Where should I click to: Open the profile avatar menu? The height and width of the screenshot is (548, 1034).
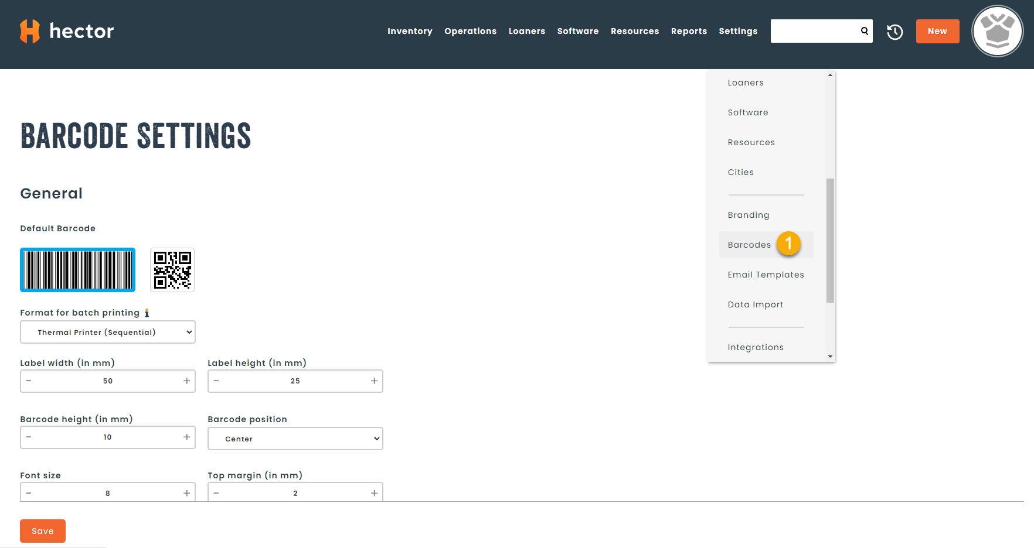click(997, 31)
